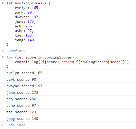Click the 'june scored 173' output row
The height and width of the screenshot is (129, 136).
coord(68,92)
